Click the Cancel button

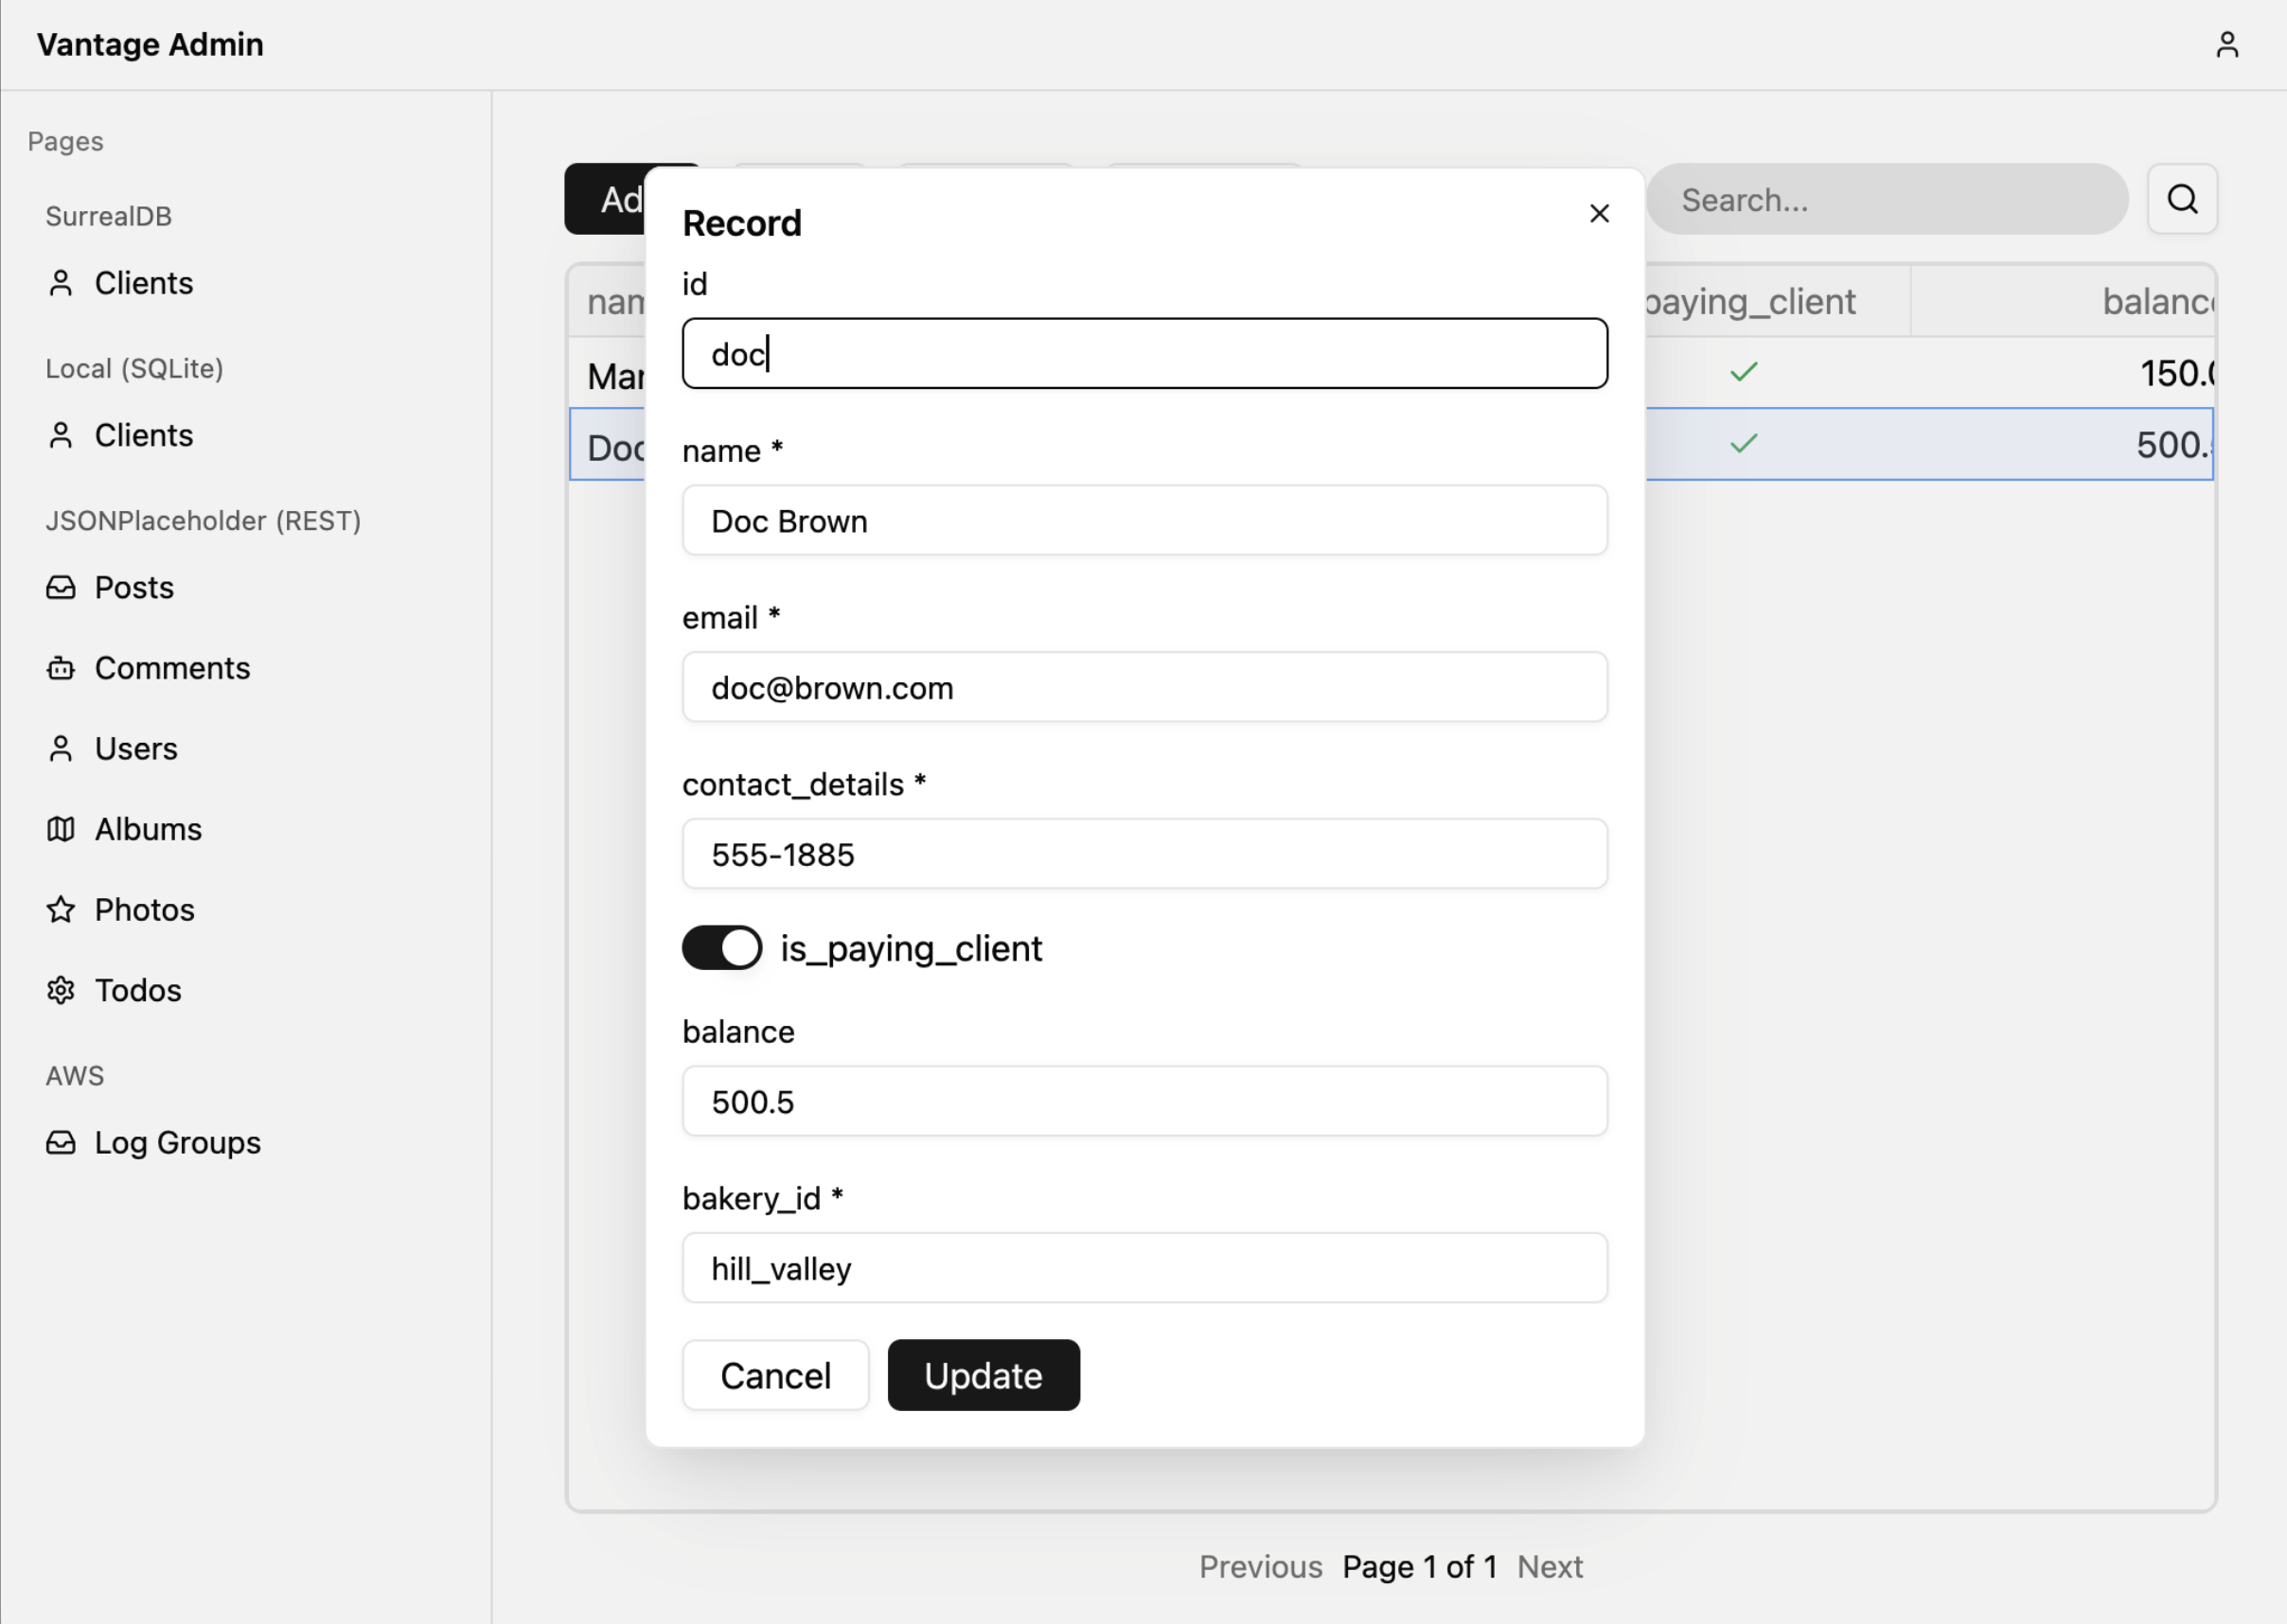[x=776, y=1376]
